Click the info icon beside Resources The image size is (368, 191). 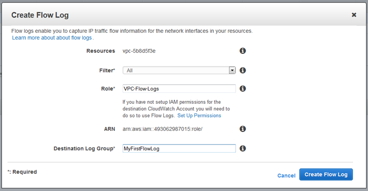coord(243,50)
